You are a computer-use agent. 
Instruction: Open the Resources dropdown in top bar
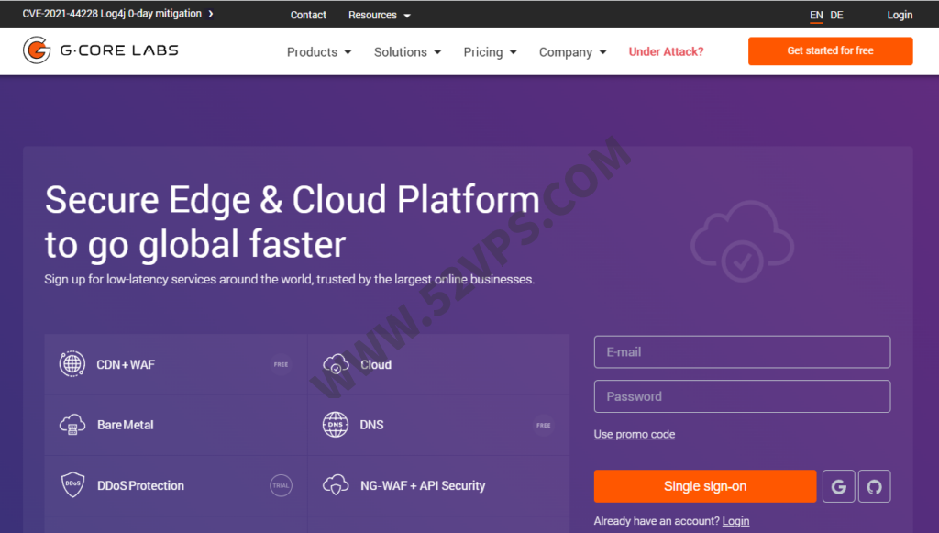coord(380,15)
